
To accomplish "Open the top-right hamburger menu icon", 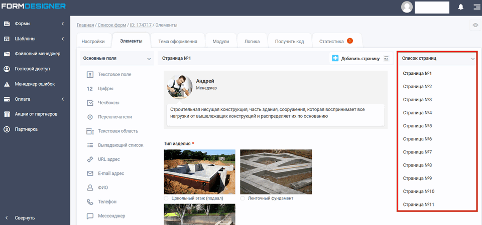I will click(x=476, y=7).
